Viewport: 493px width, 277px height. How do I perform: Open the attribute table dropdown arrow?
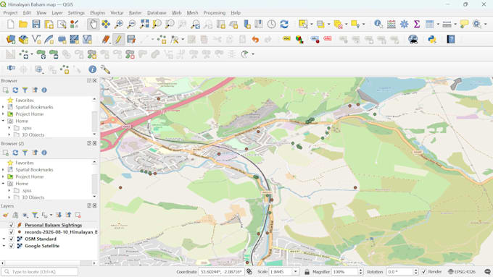438,24
